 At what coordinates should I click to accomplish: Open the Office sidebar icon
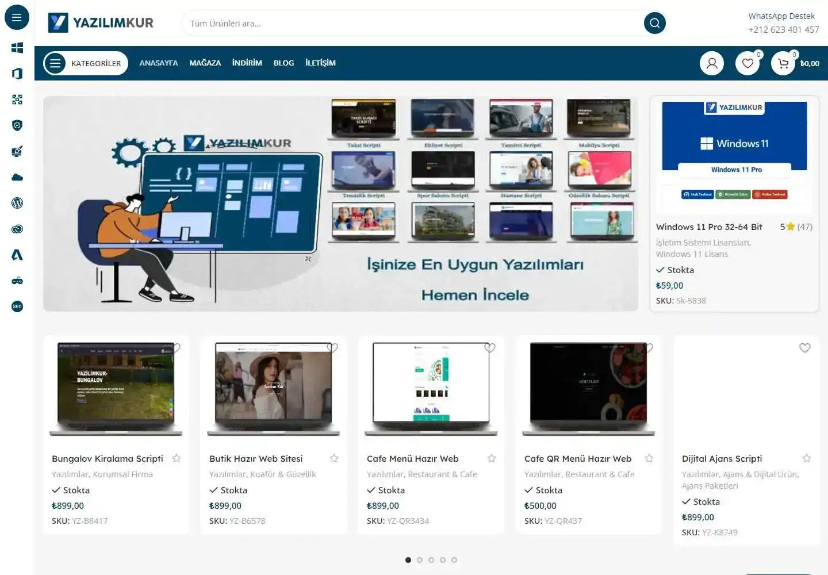(17, 74)
